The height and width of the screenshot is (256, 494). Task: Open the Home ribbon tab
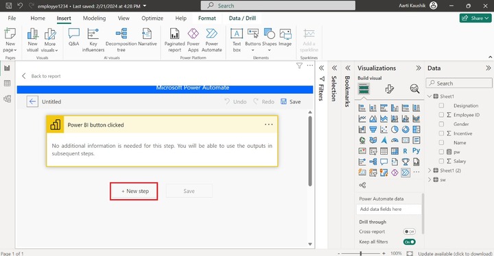[38, 18]
